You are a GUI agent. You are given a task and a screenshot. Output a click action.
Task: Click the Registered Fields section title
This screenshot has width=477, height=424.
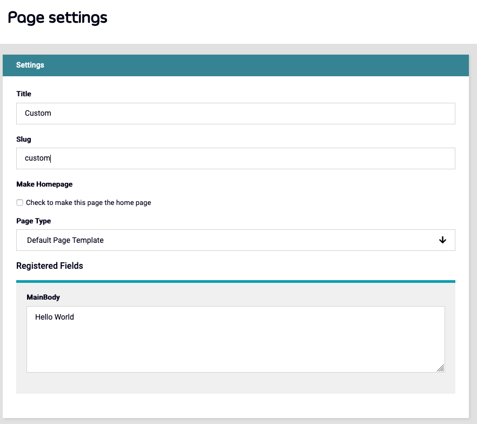(x=50, y=266)
